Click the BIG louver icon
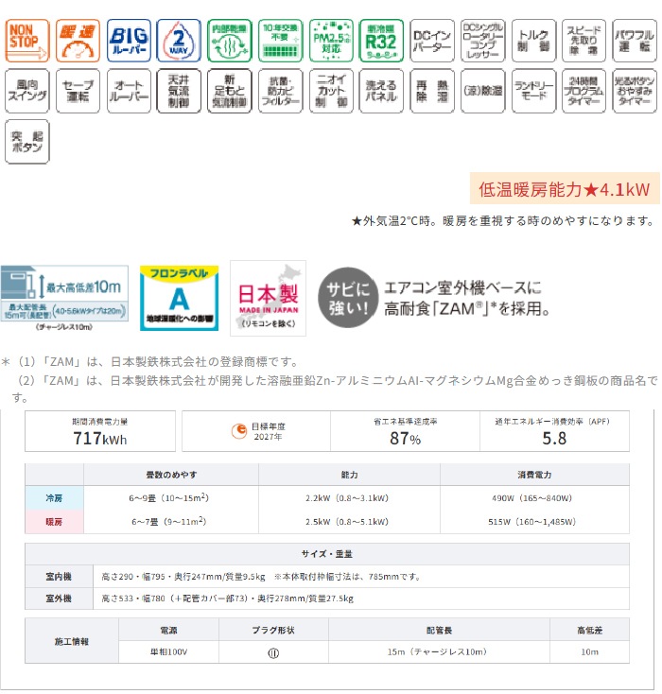Image resolution: width=662 pixels, height=694 pixels. 127,41
